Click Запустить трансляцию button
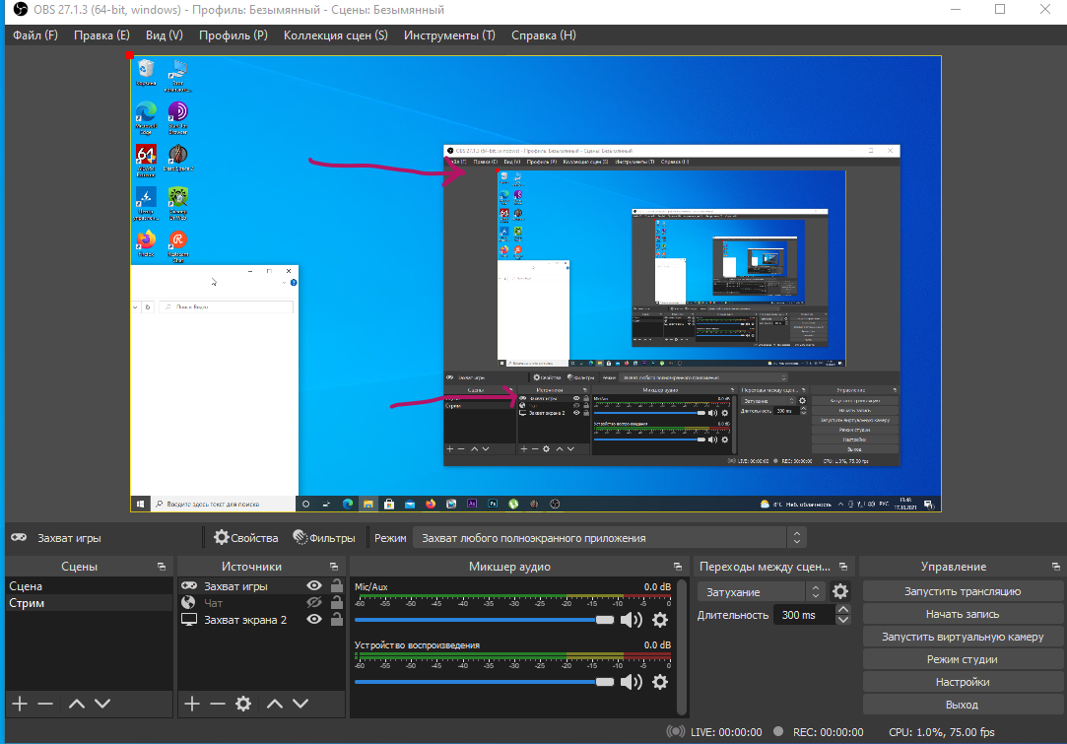Screen dimensions: 1067x744 963,591
